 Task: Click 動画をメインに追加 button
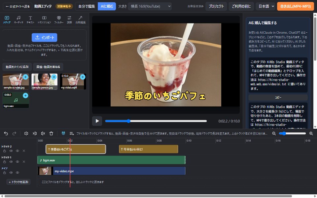[x=17, y=67]
